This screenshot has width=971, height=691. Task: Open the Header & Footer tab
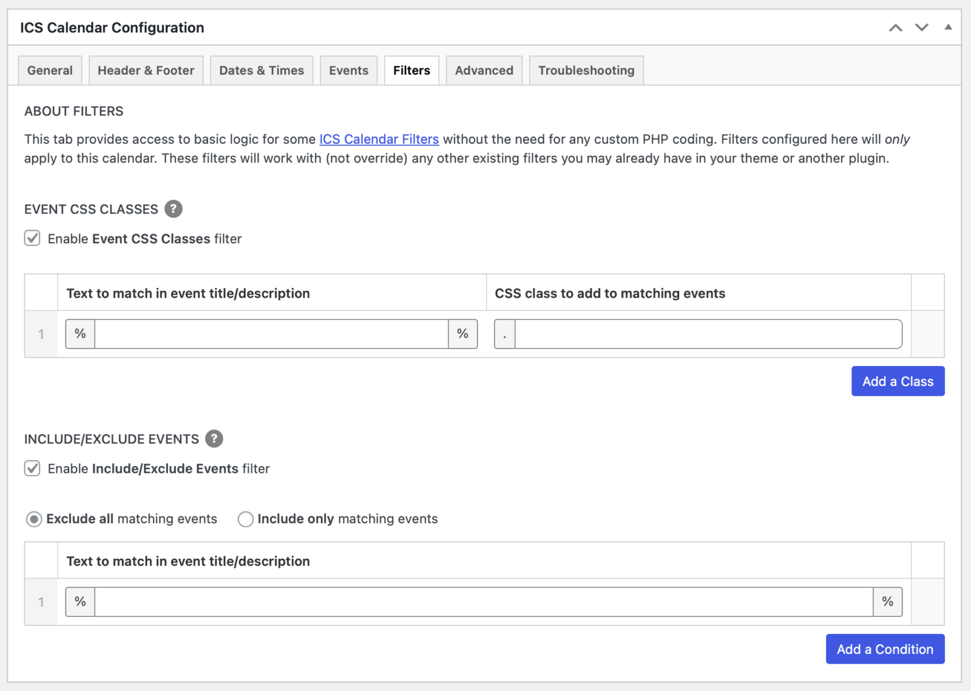146,70
